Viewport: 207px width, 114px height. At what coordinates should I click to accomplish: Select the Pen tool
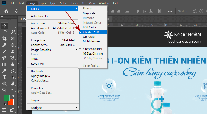coord(13,71)
